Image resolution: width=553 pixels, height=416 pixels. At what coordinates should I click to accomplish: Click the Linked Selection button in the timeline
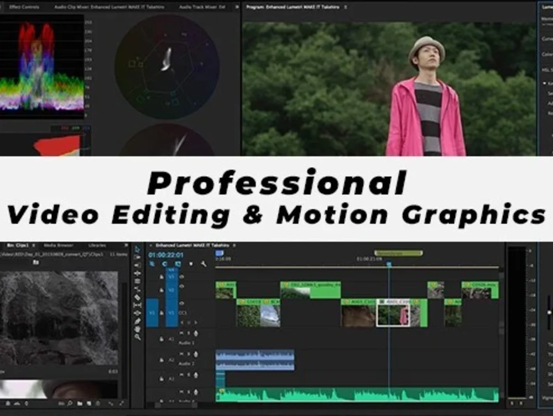tap(178, 264)
